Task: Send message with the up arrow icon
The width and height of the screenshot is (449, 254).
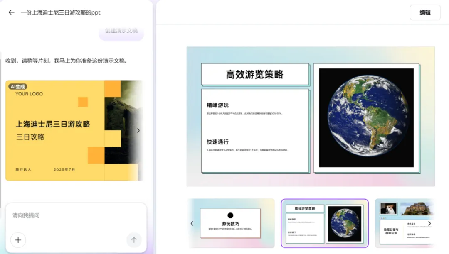Action: coord(134,240)
